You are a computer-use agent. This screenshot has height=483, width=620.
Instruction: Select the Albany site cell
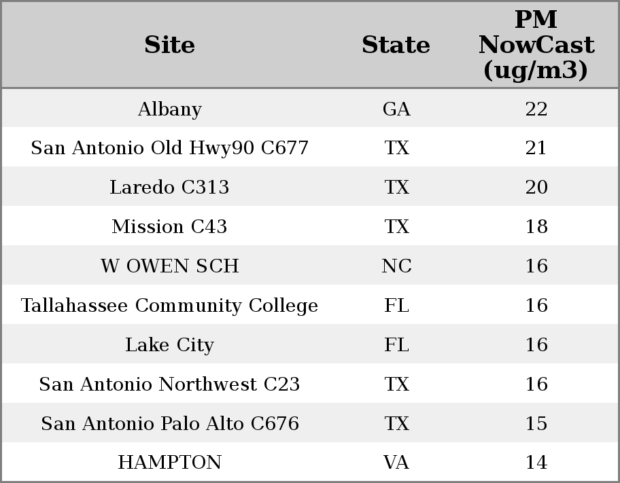[169, 109]
